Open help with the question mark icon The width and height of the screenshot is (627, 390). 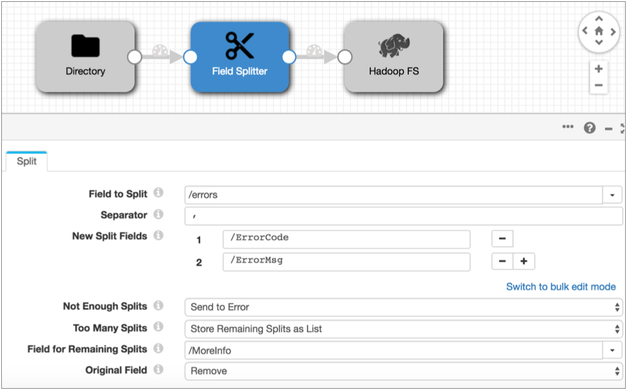click(x=590, y=128)
